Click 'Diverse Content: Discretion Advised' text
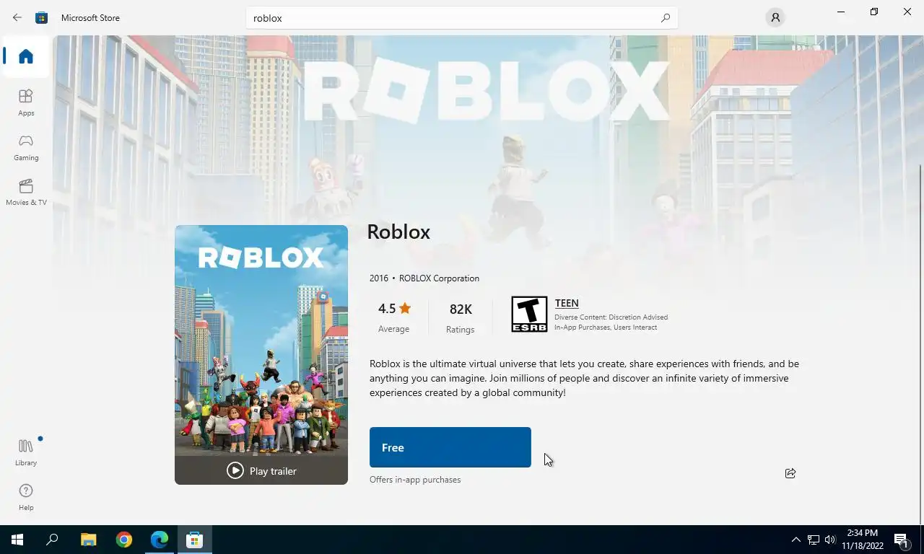 click(611, 317)
